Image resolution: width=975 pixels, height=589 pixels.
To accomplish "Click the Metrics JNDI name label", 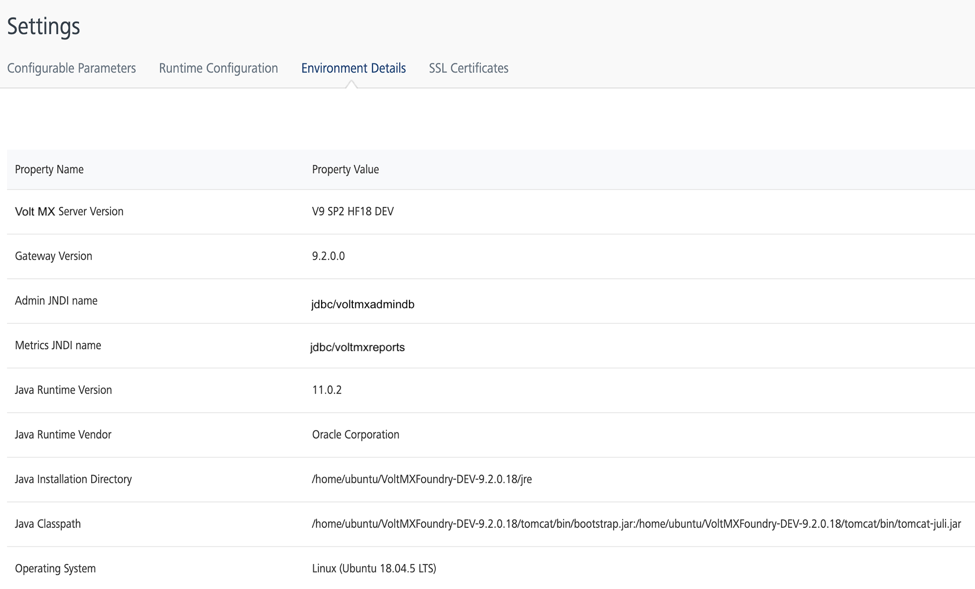I will (x=58, y=346).
